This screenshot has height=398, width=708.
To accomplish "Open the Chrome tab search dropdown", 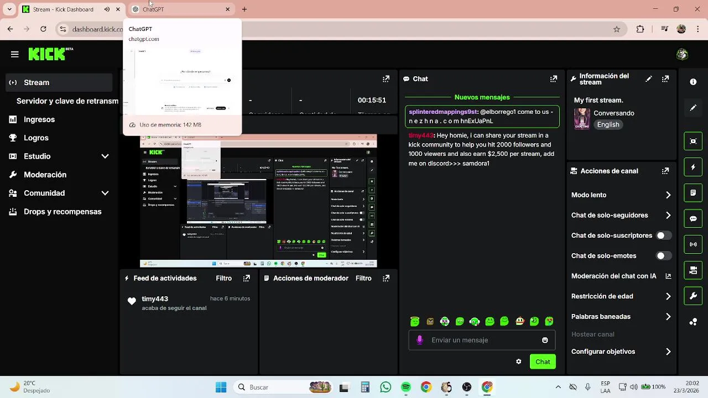I will pyautogui.click(x=9, y=9).
